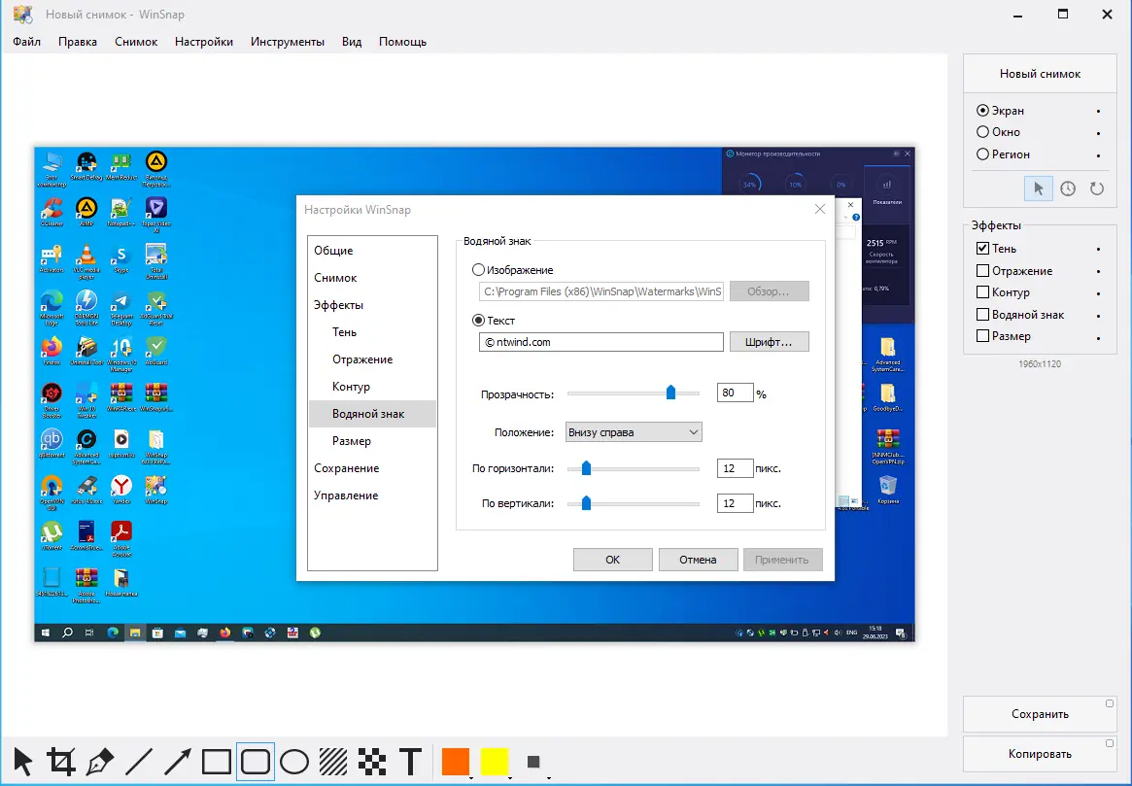Click the Копировать button
Screen dimensions: 1132x786
(x=1040, y=754)
